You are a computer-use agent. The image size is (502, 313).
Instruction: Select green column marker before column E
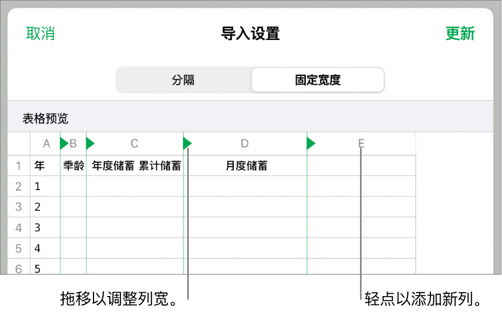(311, 144)
